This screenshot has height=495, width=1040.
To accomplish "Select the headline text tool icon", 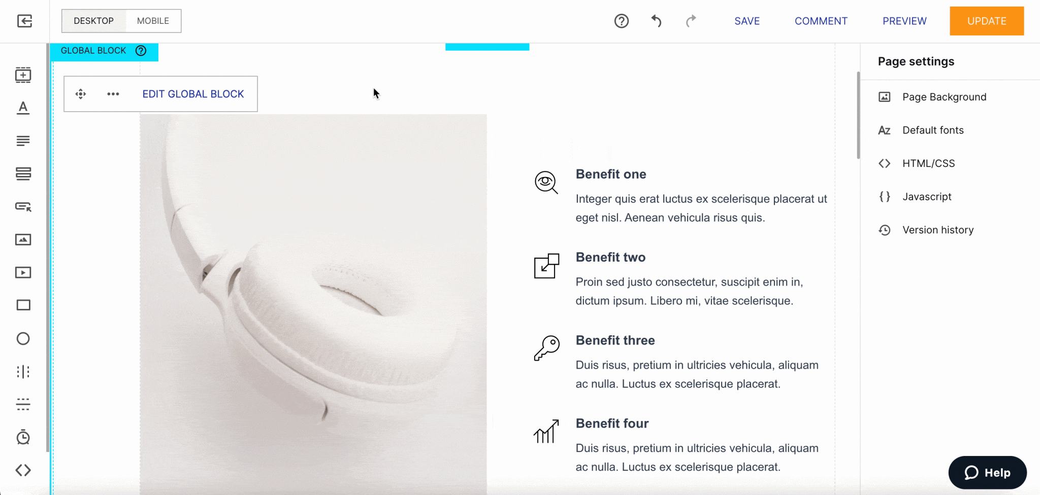I will [23, 108].
